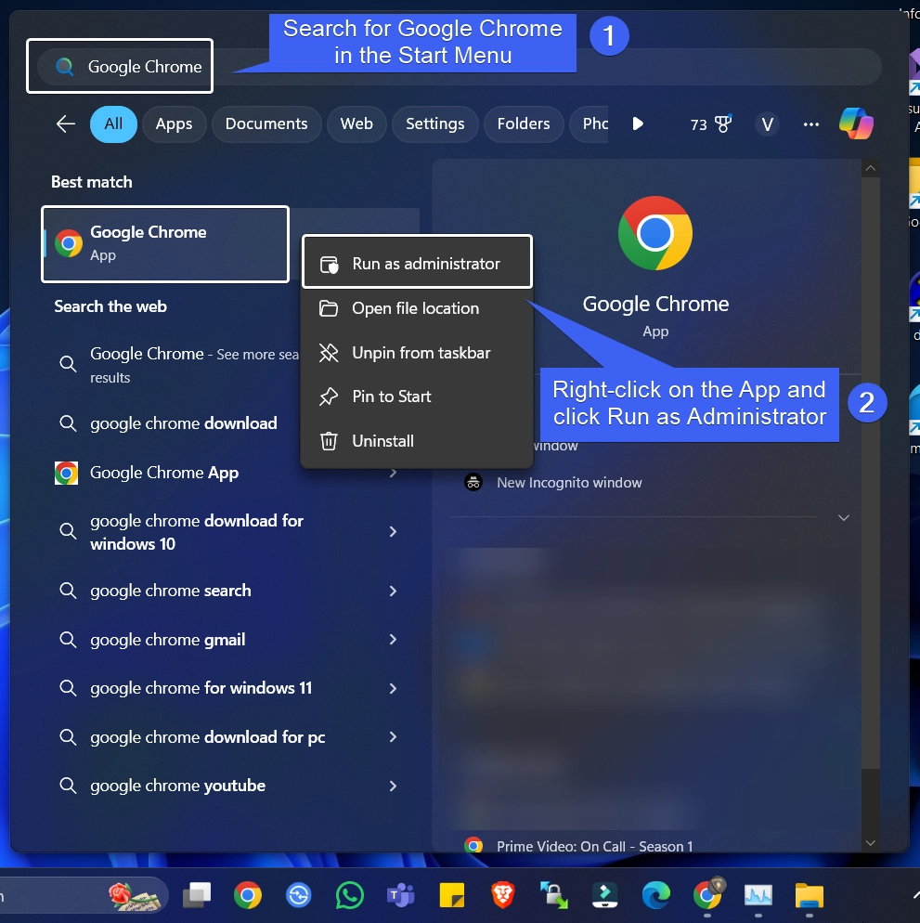This screenshot has width=920, height=923.
Task: Open Brave browser from taskbar
Action: (x=502, y=895)
